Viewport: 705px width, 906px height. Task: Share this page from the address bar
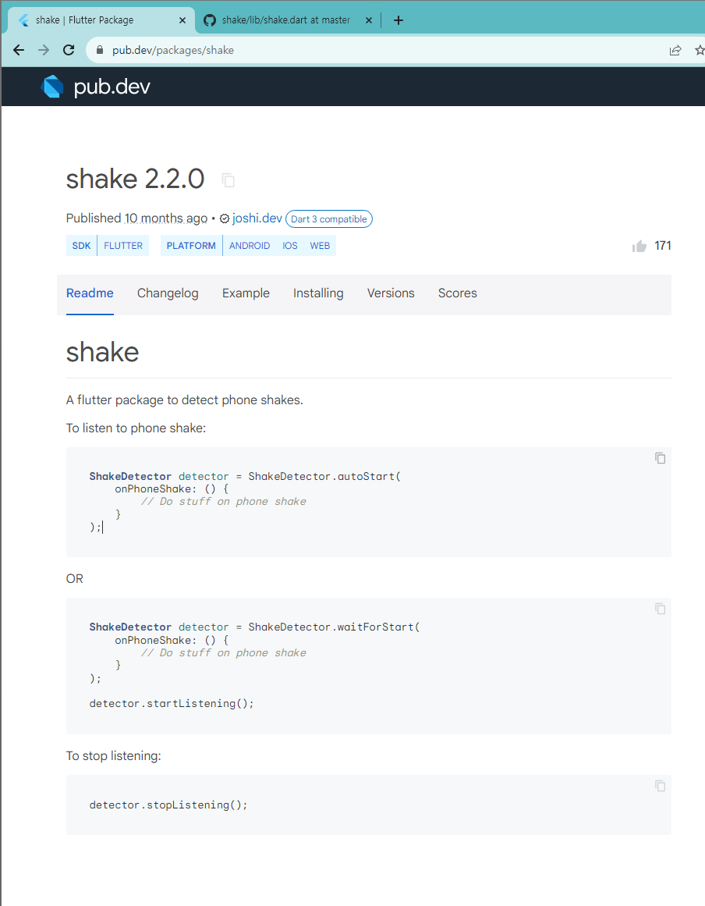click(675, 50)
